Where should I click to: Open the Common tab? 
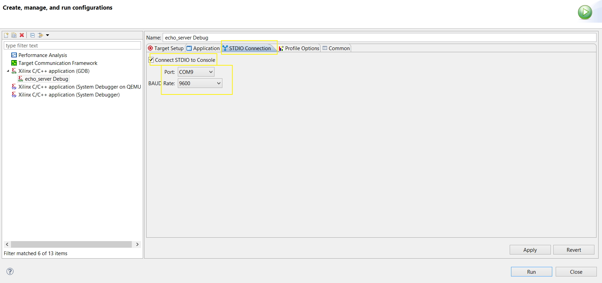point(336,48)
